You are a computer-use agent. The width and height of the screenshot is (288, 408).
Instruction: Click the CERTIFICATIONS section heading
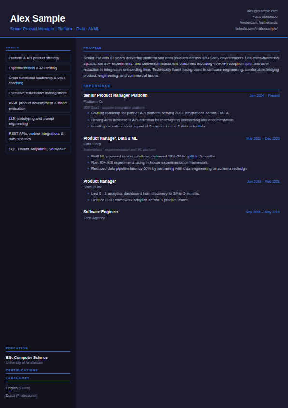pos(22,370)
